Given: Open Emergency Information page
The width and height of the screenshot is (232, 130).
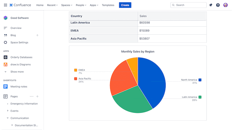Looking at the screenshot, I should tap(24, 104).
